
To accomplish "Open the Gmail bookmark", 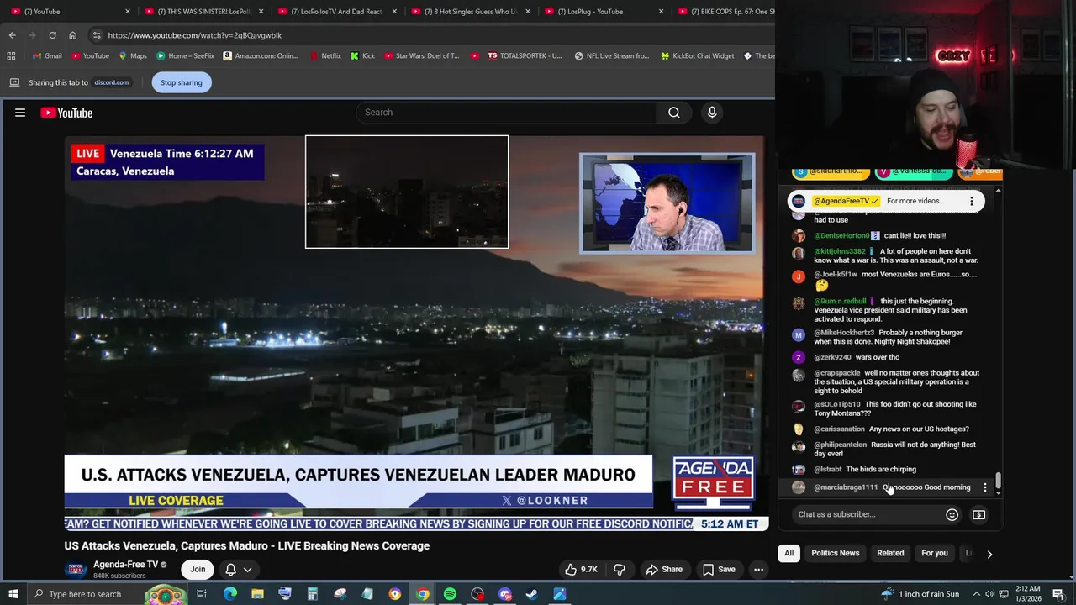I will coord(47,56).
